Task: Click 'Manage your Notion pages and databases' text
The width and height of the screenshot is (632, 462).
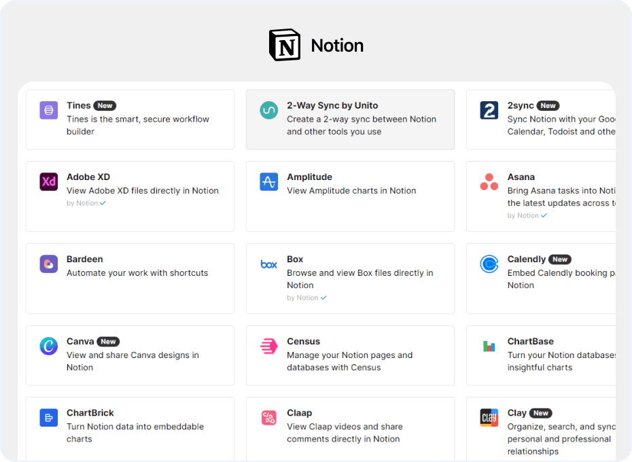Action: 350,361
